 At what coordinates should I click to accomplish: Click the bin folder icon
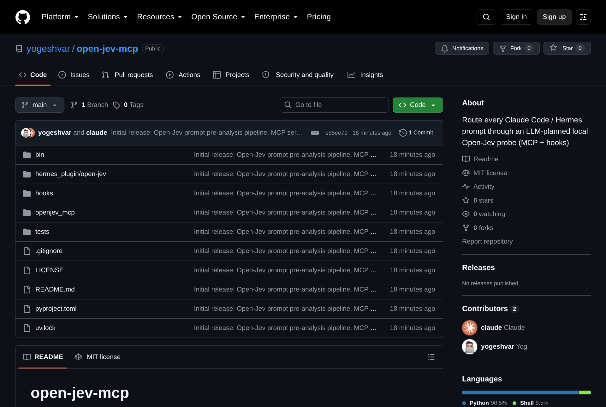(x=27, y=155)
